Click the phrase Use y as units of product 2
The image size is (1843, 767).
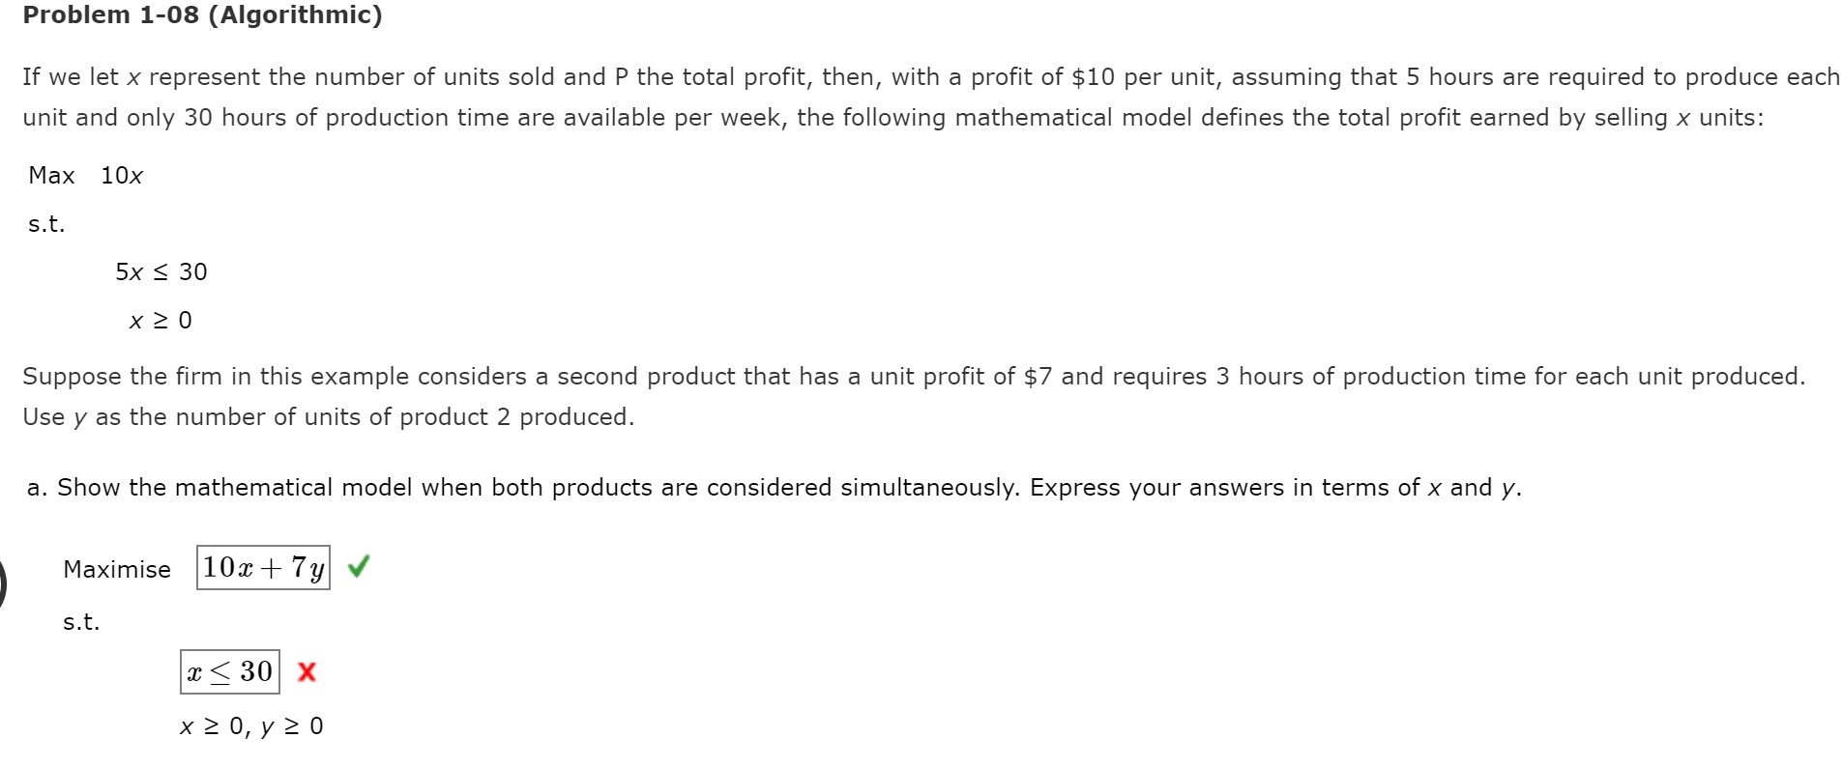[x=329, y=417]
